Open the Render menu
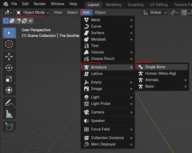 [x=40, y=4]
